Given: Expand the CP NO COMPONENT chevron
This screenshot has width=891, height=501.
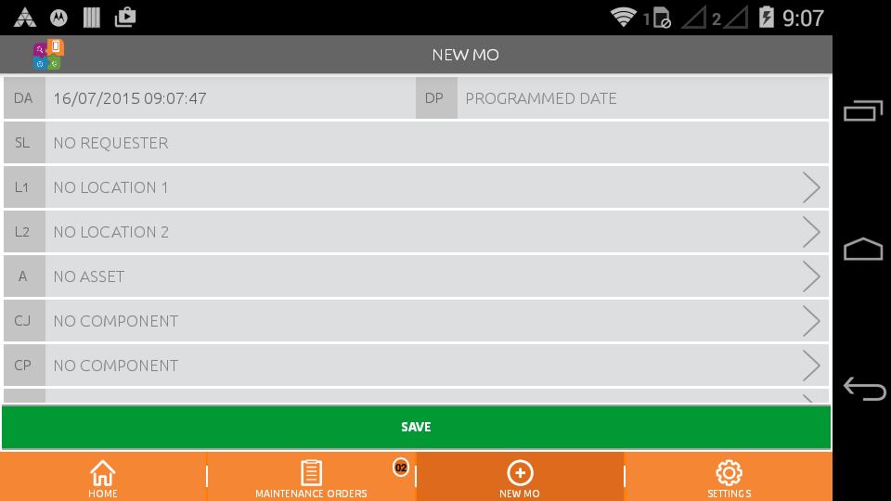Looking at the screenshot, I should 811,366.
